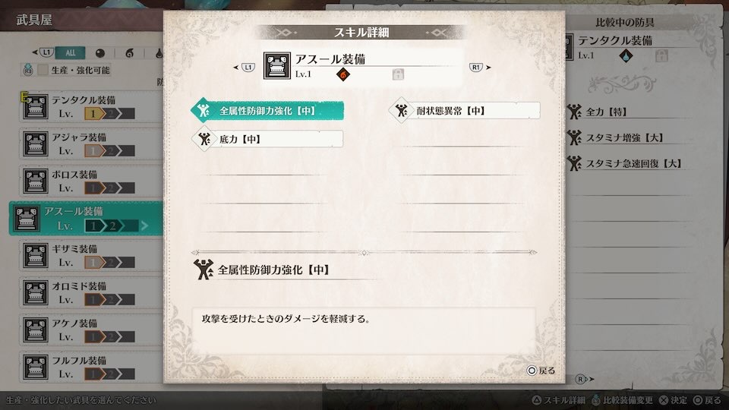Click the spiral category filter icon

[130, 53]
